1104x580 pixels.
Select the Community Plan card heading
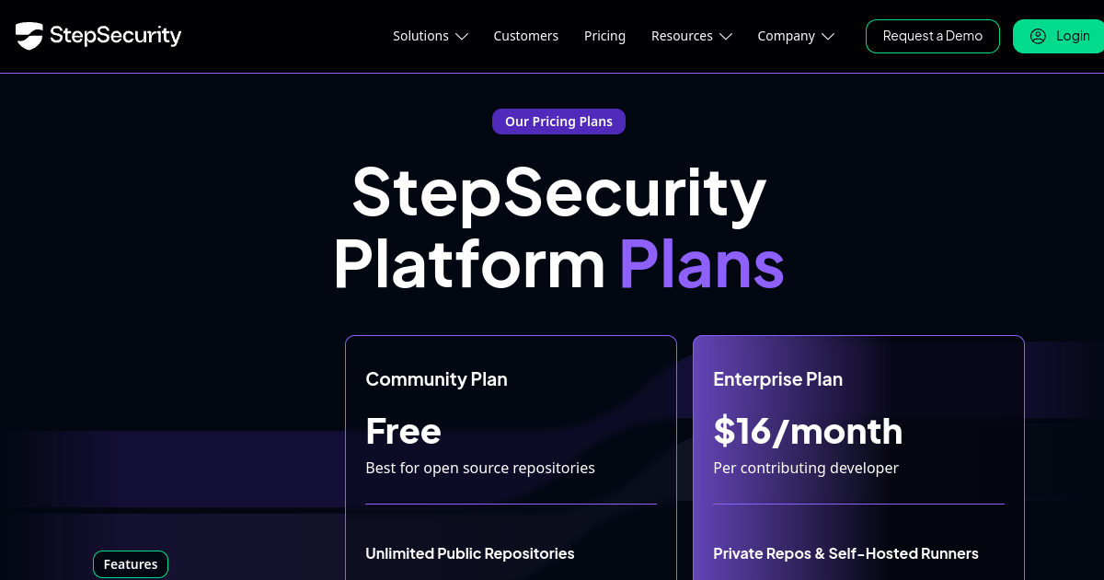[436, 379]
